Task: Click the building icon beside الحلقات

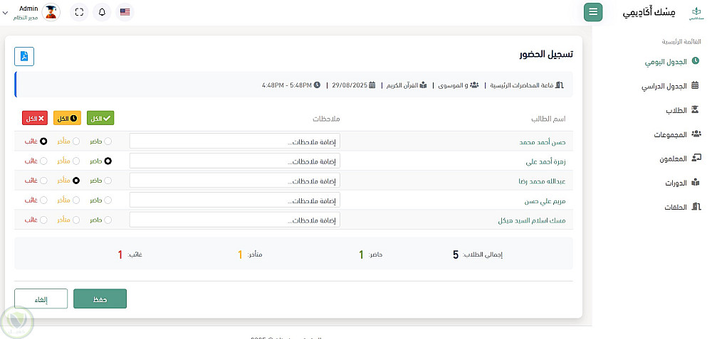Action: [696, 207]
